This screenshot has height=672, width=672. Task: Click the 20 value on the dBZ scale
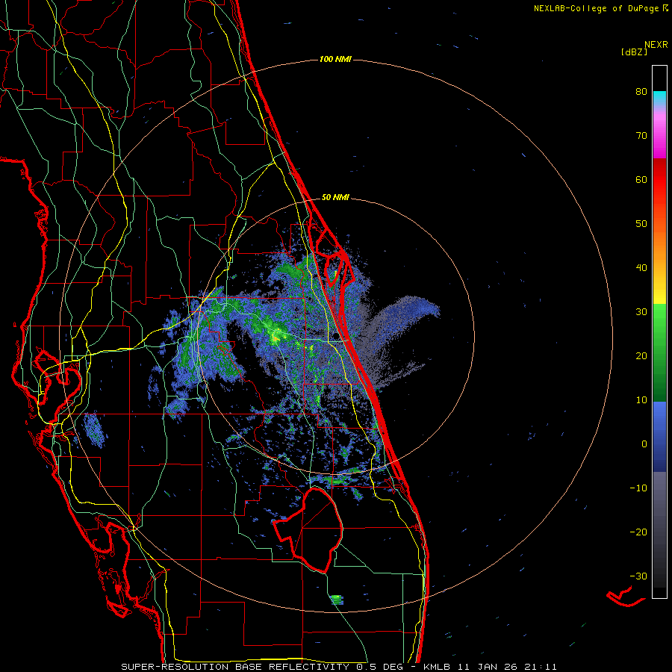click(641, 356)
